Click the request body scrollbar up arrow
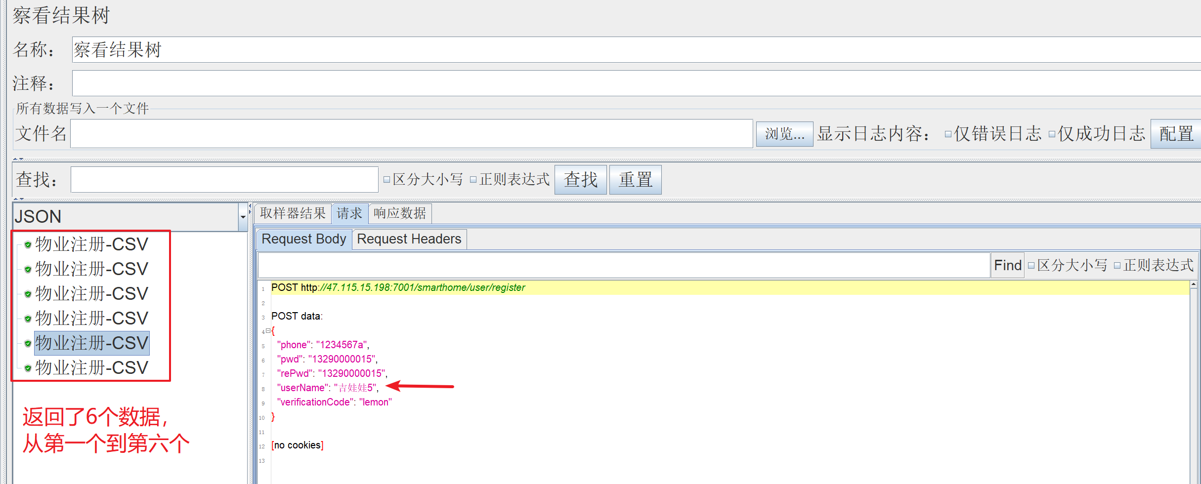 (x=1194, y=284)
